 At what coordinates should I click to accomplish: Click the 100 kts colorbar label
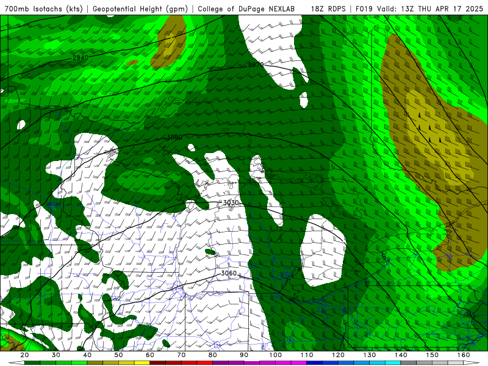(x=276, y=355)
